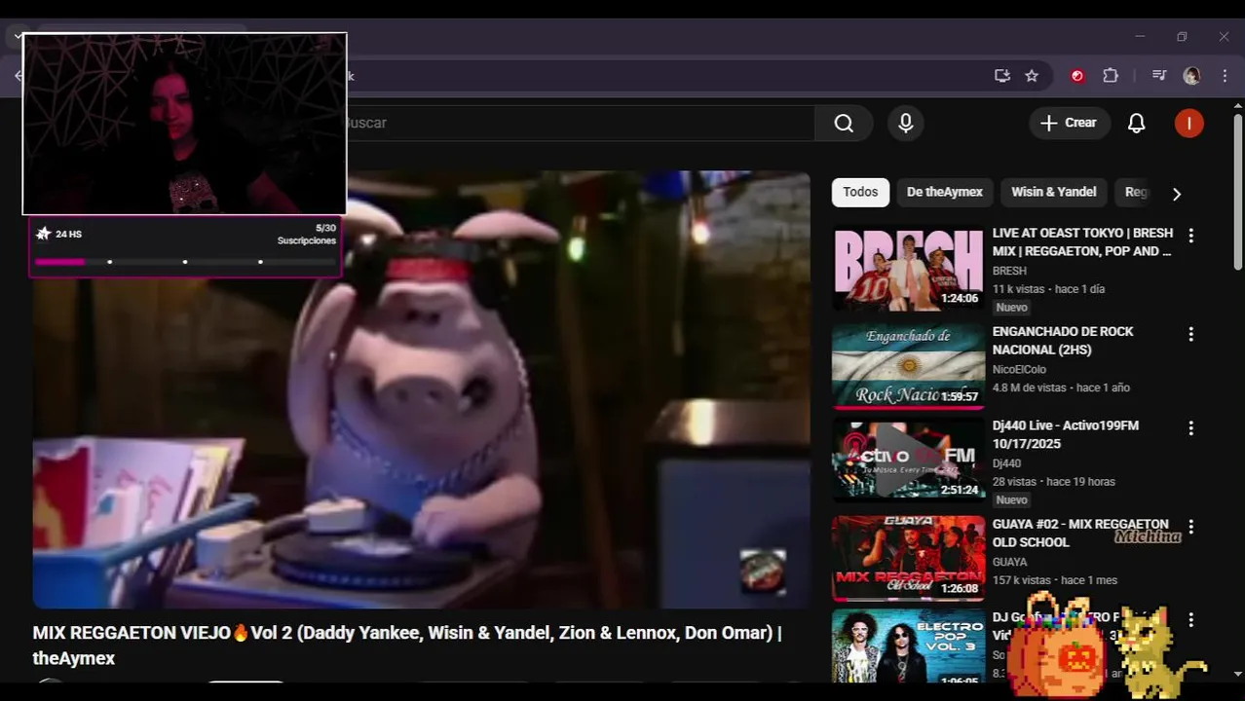Click the Dj440 channel name

point(1006,463)
